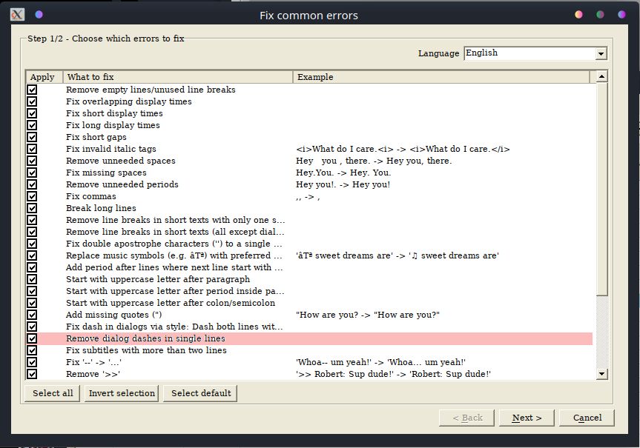Click the scrollbar down arrow
The width and height of the screenshot is (640, 448).
tap(601, 373)
